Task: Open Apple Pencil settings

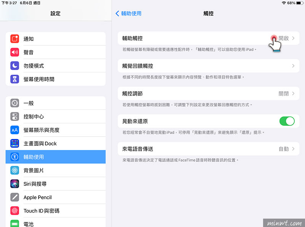Action: (x=56, y=197)
